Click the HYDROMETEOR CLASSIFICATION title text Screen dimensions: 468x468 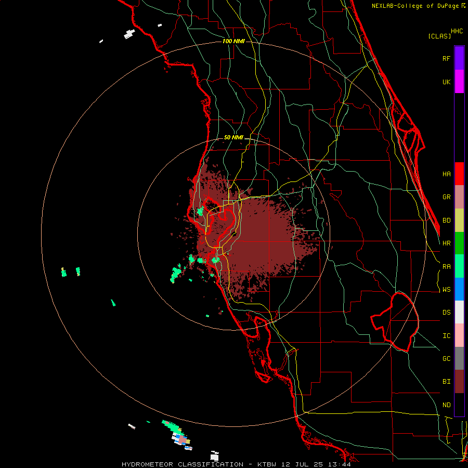(183, 464)
